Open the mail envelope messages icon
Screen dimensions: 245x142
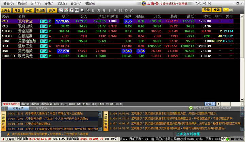point(226,10)
